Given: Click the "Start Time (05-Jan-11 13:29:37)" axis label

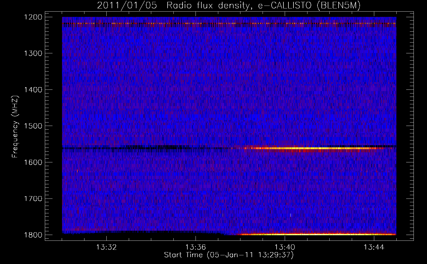Looking at the screenshot, I should 229,255.
